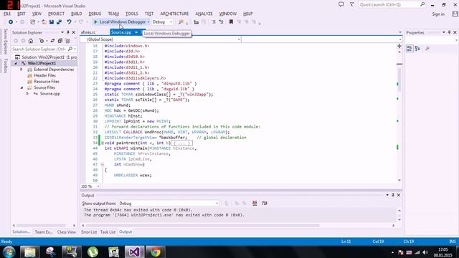The height and width of the screenshot is (258, 459).
Task: Open the Server Explorer side tab
Action: [x=5, y=42]
